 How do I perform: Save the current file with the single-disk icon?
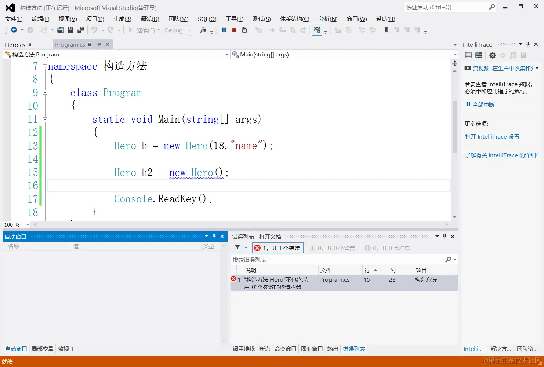[x=70, y=30]
